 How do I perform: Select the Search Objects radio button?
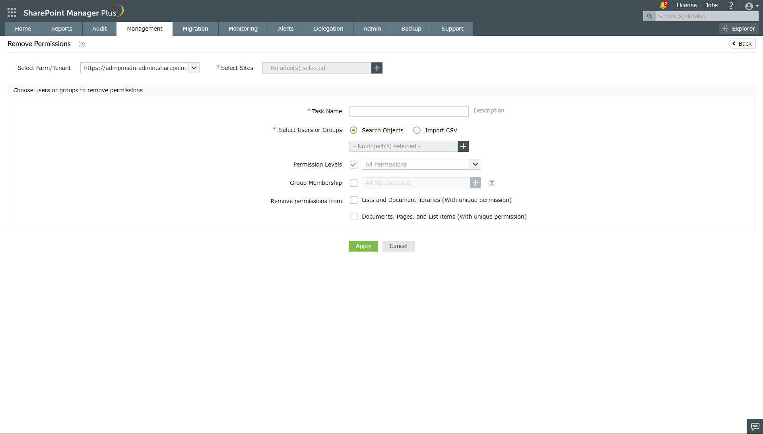(x=353, y=130)
